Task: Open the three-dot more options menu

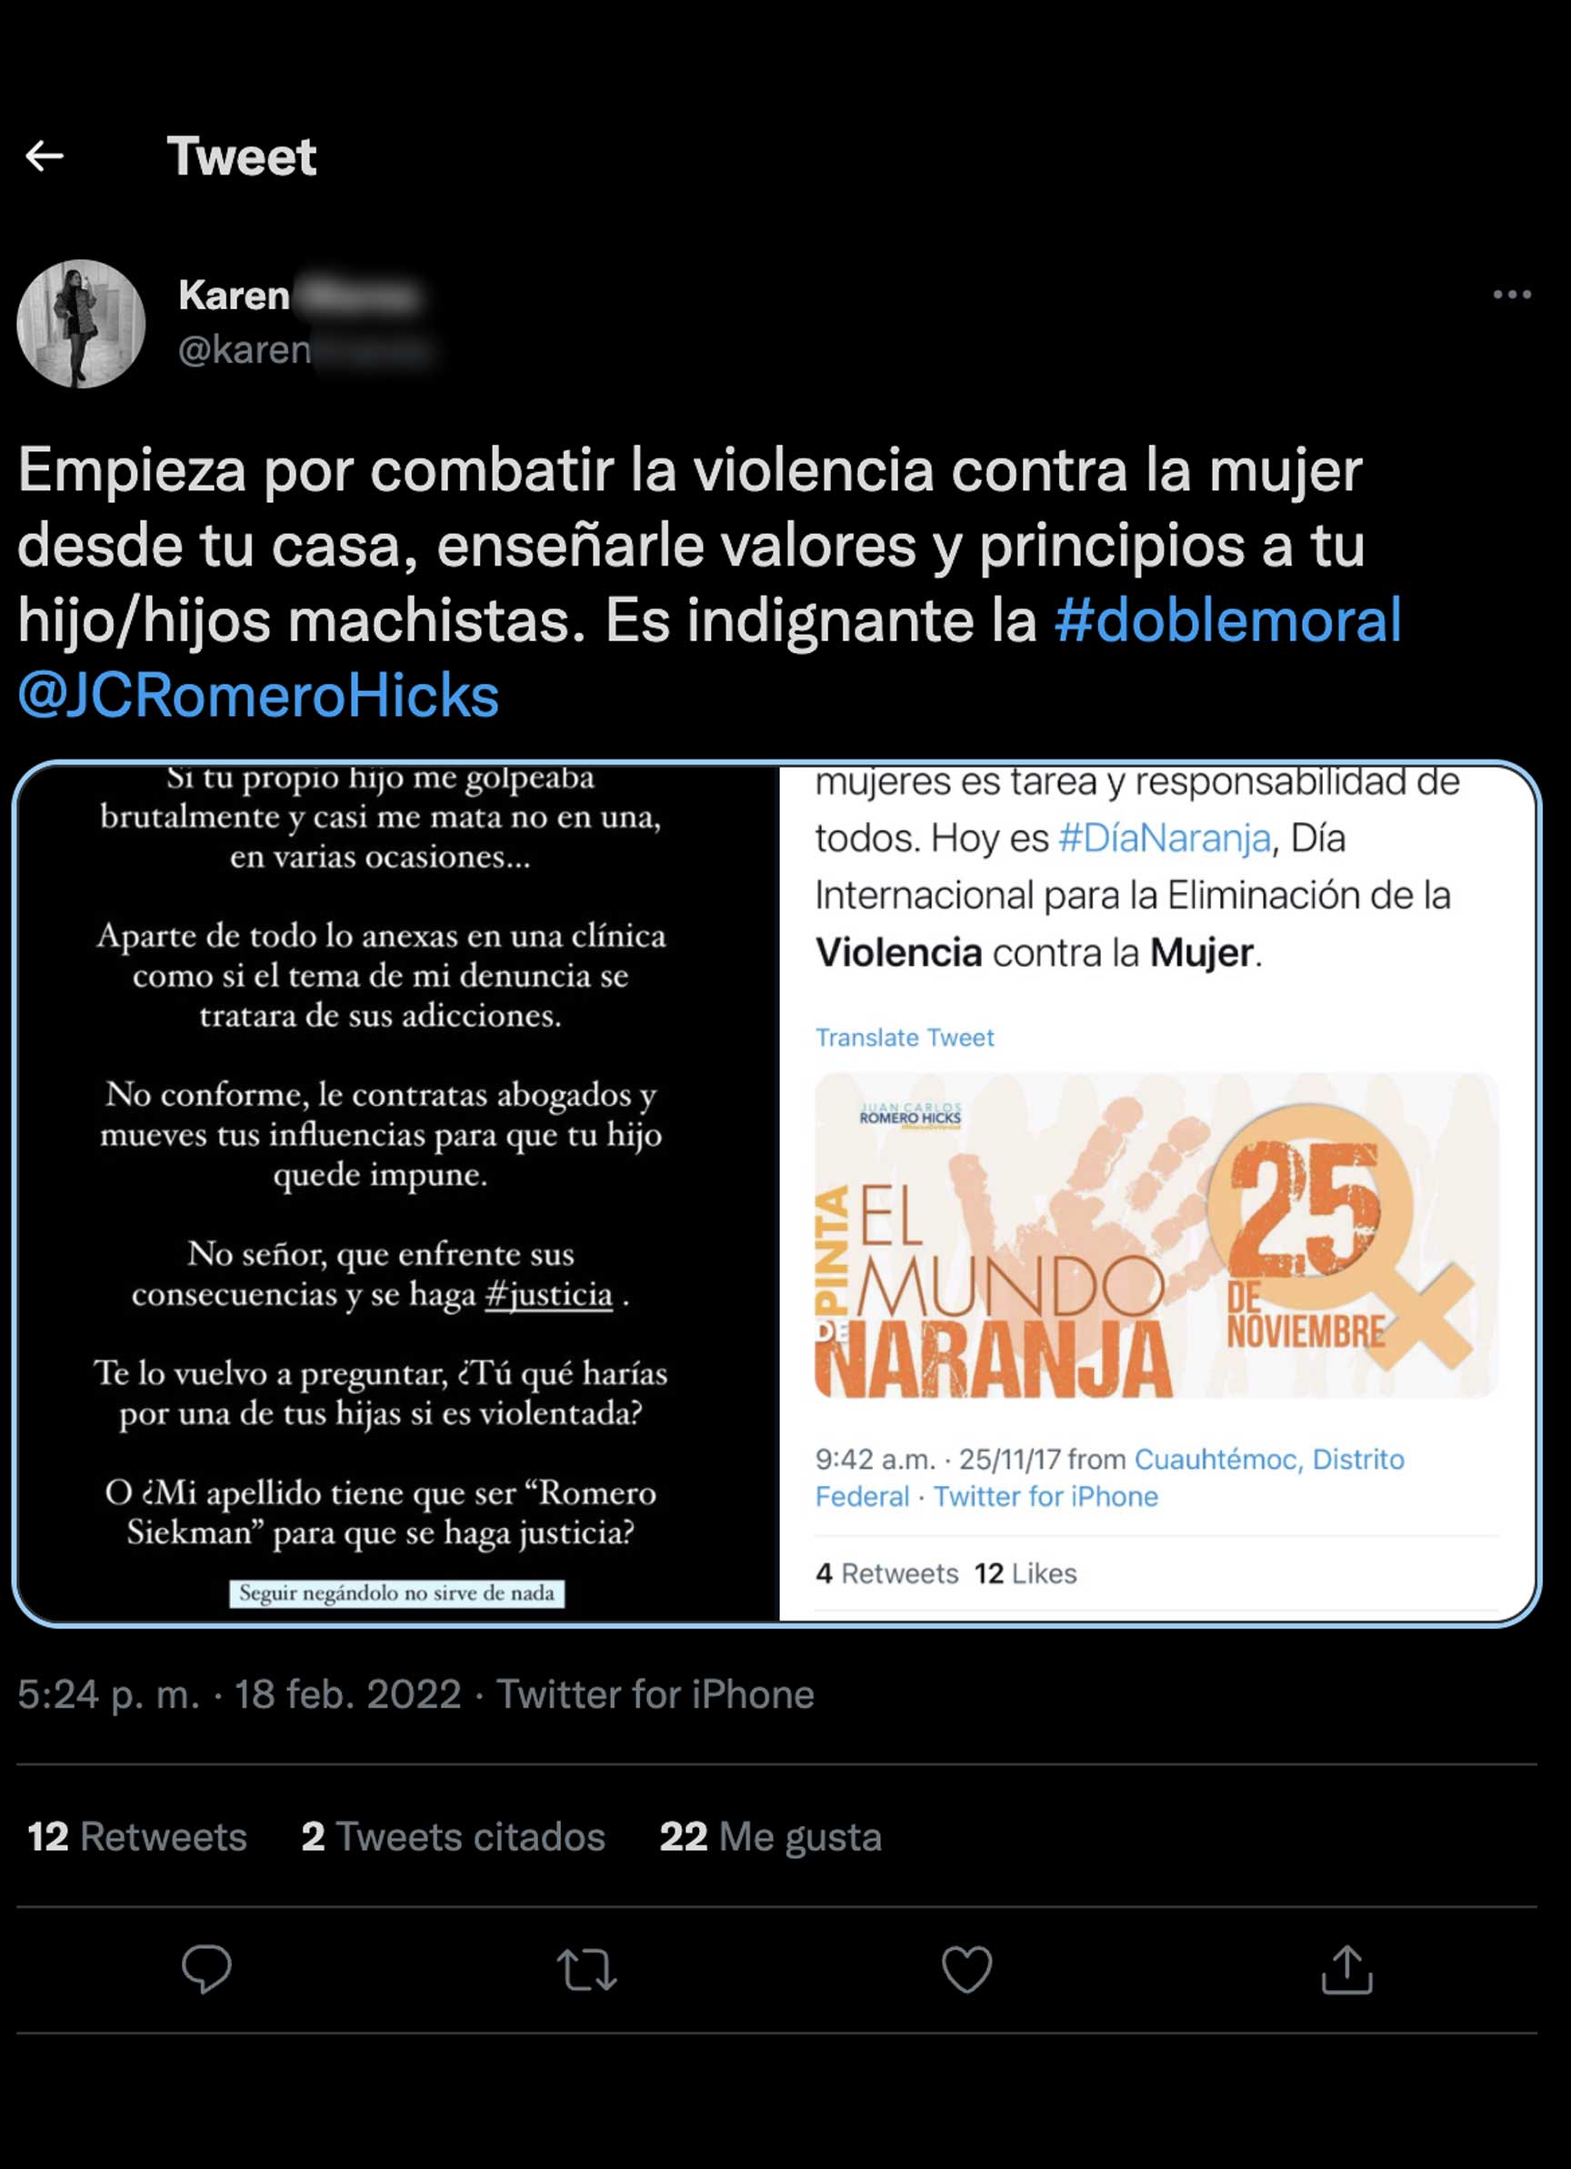Action: (1512, 295)
